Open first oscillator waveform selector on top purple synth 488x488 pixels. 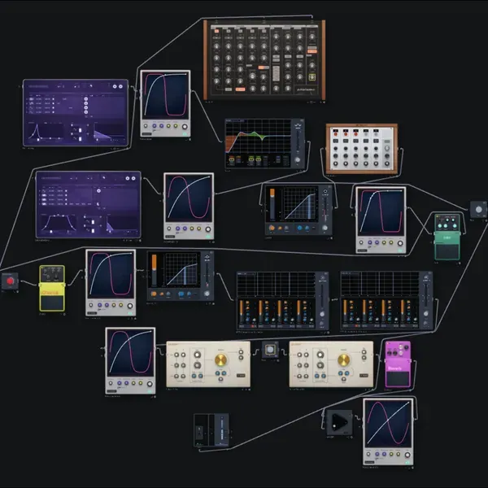coord(32,99)
